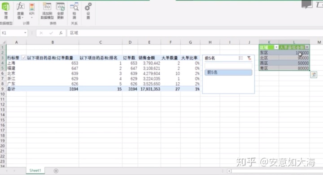
Task: Click the K1 name box field
Action: (12, 33)
